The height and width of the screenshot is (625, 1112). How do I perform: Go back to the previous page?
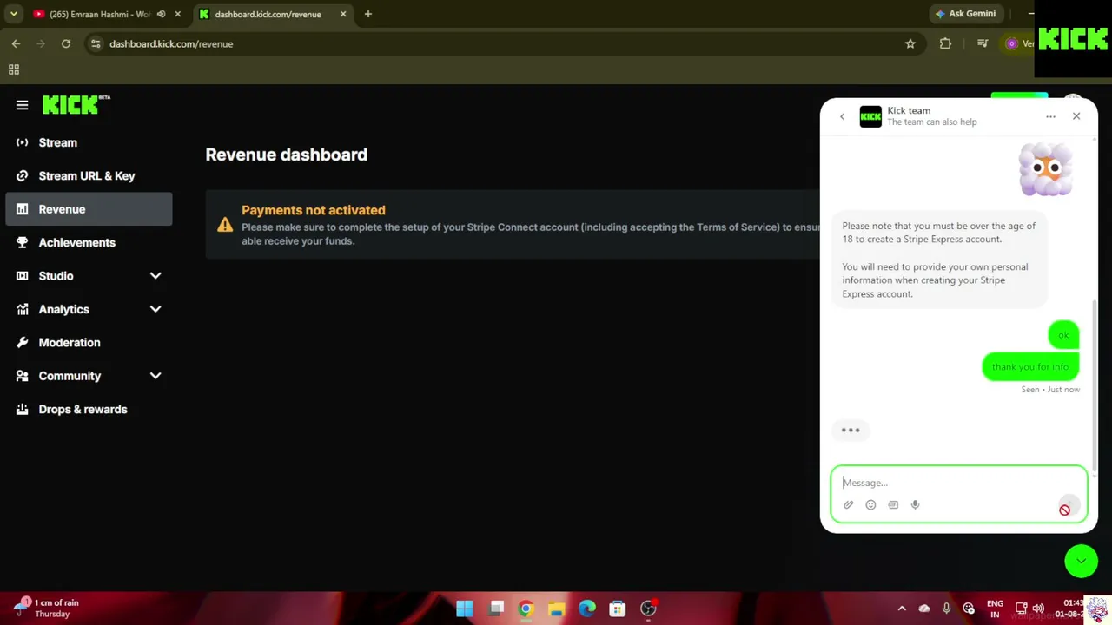tap(16, 43)
